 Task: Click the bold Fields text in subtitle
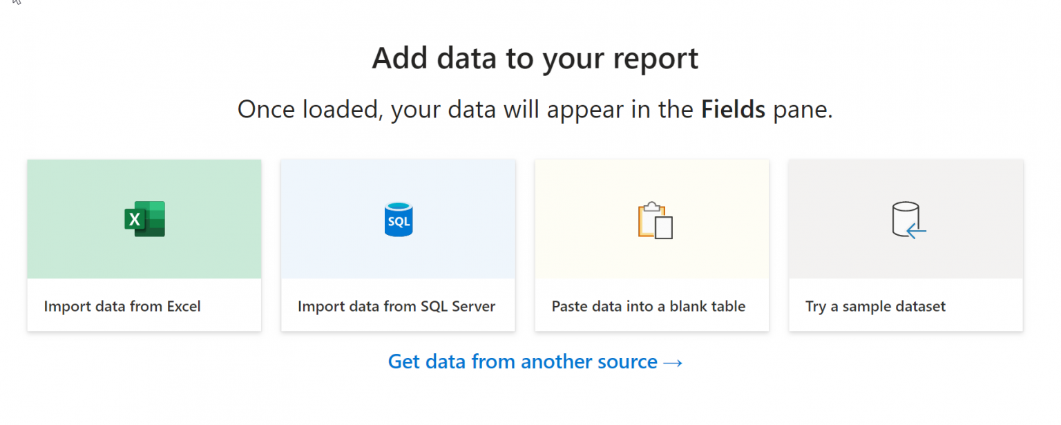coord(733,109)
